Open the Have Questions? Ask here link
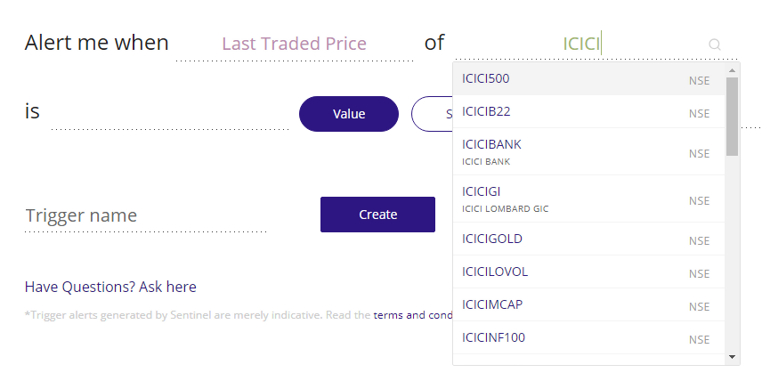 [x=110, y=287]
